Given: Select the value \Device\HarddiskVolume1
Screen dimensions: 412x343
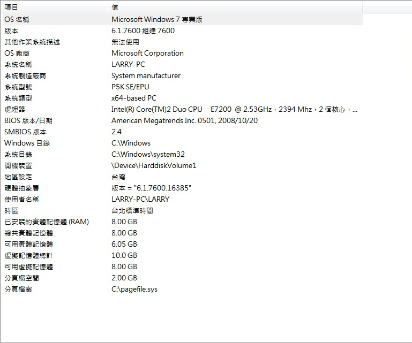Looking at the screenshot, I should [154, 166].
